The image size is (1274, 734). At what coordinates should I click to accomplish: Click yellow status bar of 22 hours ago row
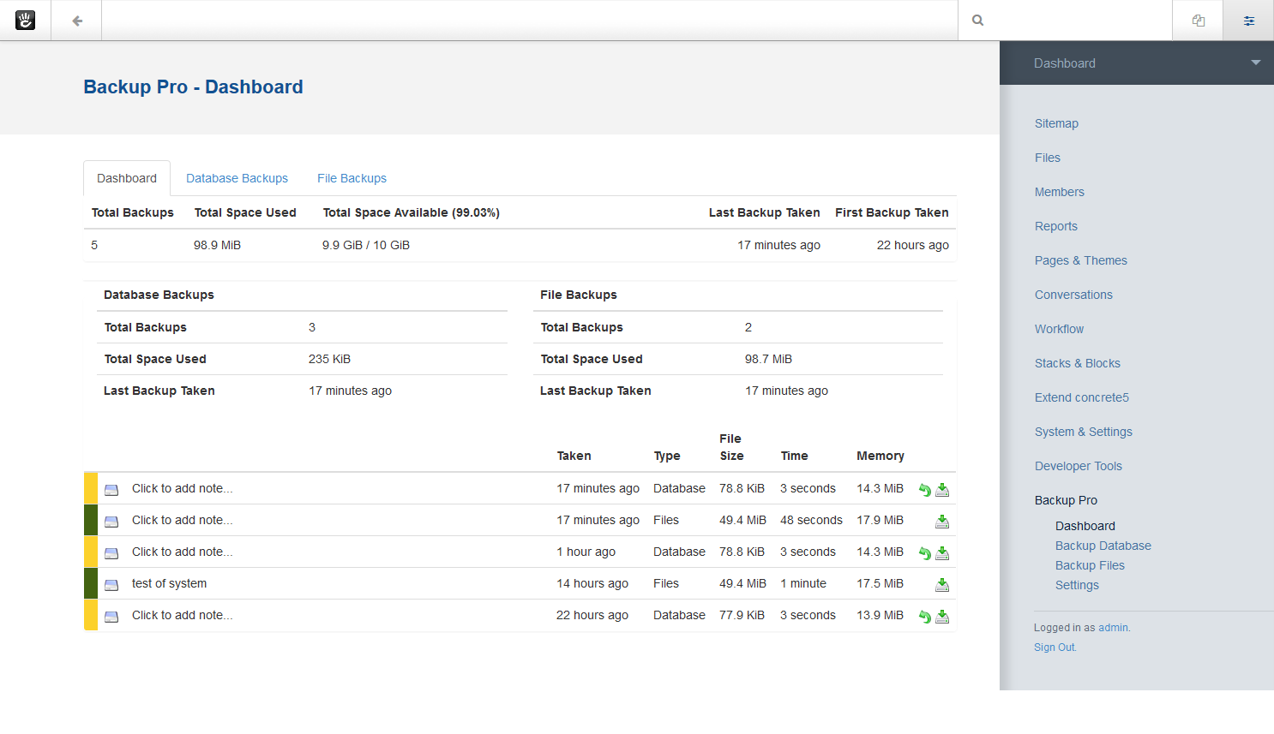point(91,615)
